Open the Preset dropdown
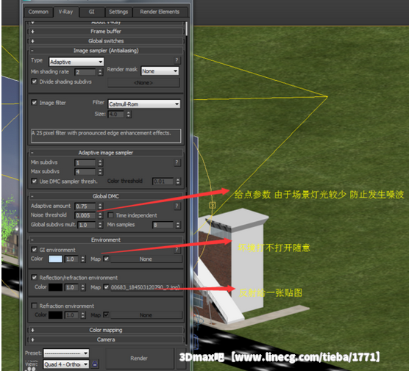The height and width of the screenshot is (371, 409). tap(66, 353)
